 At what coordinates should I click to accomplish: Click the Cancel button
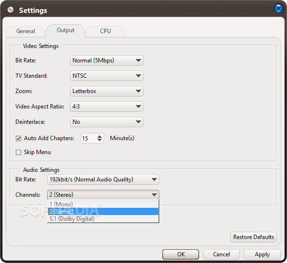tap(221, 254)
